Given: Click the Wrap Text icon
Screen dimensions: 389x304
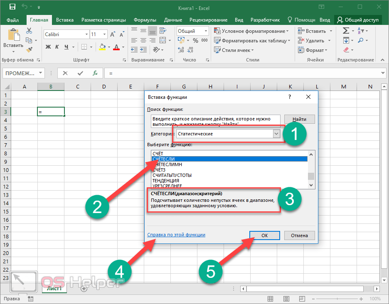Looking at the screenshot, I should click(x=163, y=31).
